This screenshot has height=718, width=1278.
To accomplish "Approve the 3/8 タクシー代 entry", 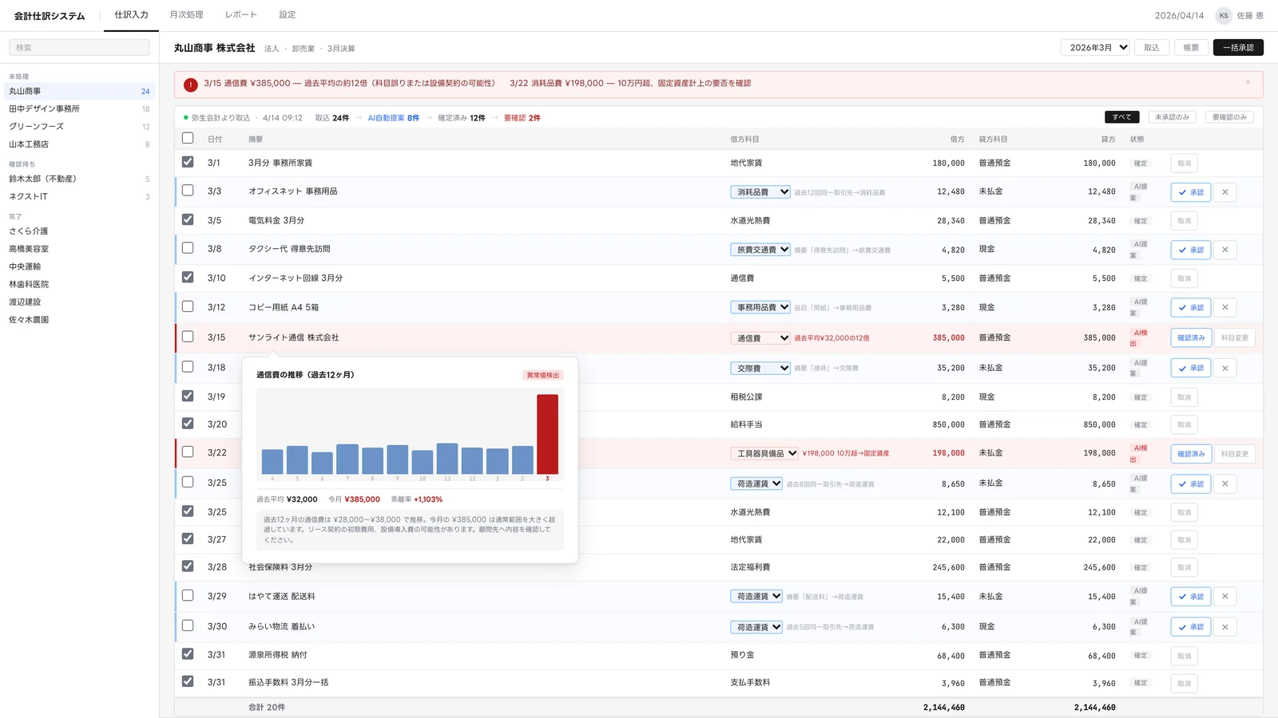I will tap(1190, 250).
